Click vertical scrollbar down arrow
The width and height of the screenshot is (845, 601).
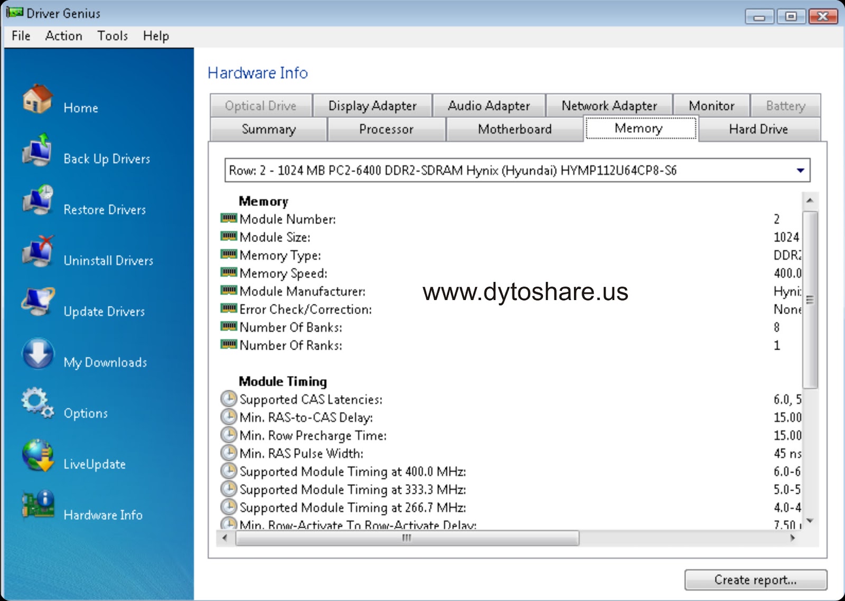point(810,521)
